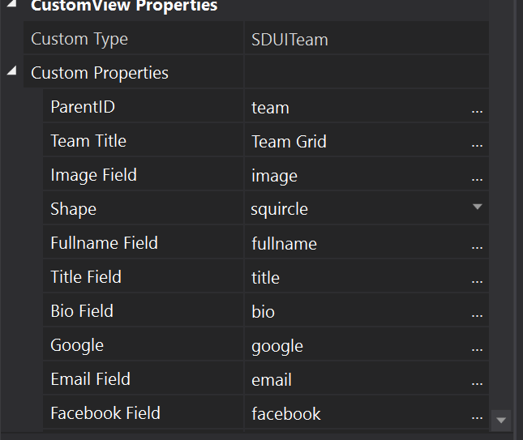
Task: Click ellipsis button for Bio Field
Action: [477, 313]
